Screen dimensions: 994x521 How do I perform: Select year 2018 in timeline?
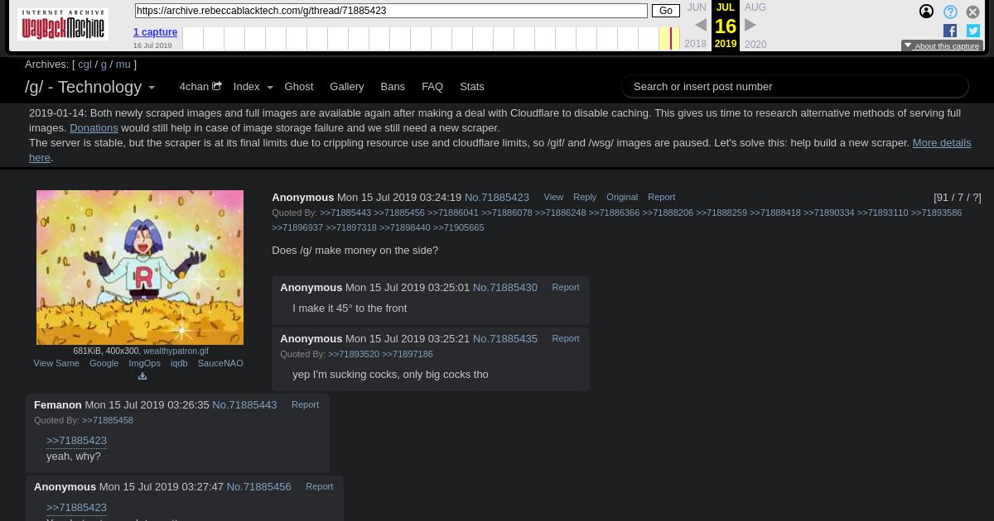(696, 44)
